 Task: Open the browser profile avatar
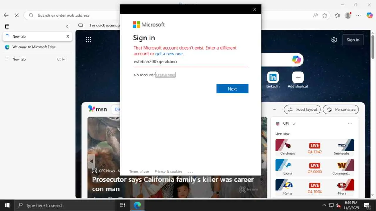[348, 15]
